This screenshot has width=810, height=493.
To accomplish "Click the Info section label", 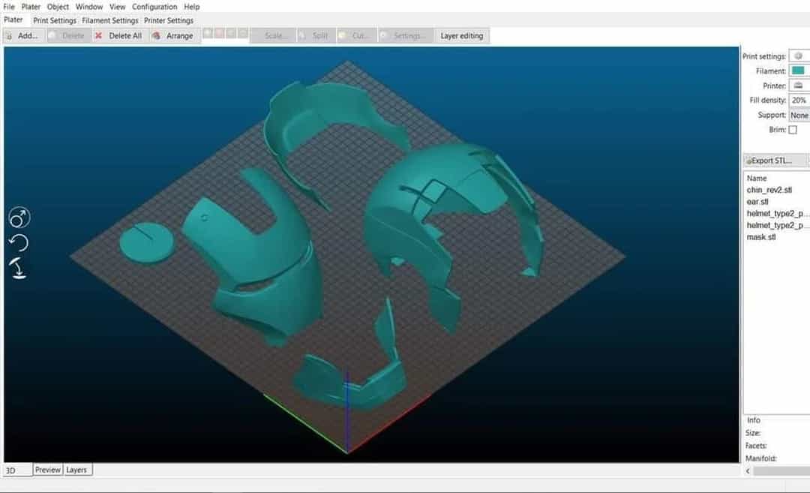I will [754, 420].
